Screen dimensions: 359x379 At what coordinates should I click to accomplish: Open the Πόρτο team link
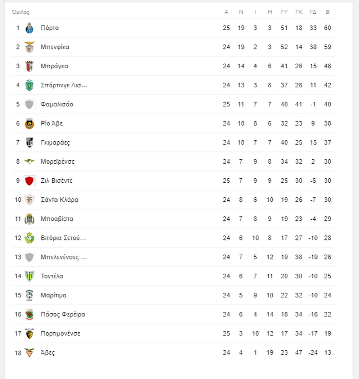click(50, 28)
